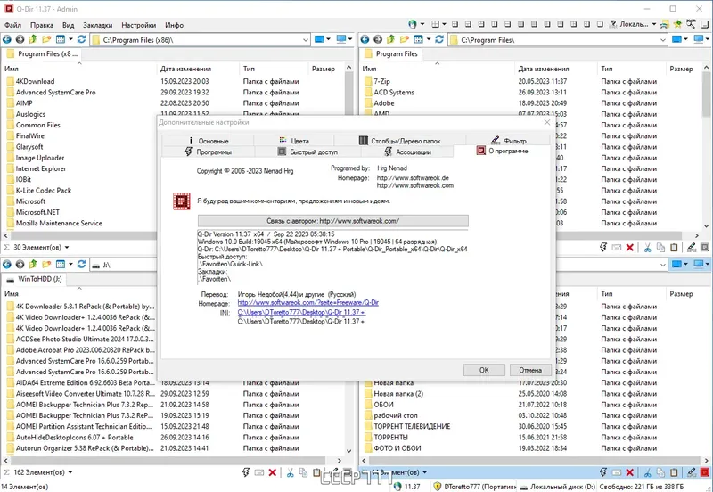The height and width of the screenshot is (492, 713).
Task: Open address dropdown of C:\Program Files (x86)\
Action: coord(306,40)
